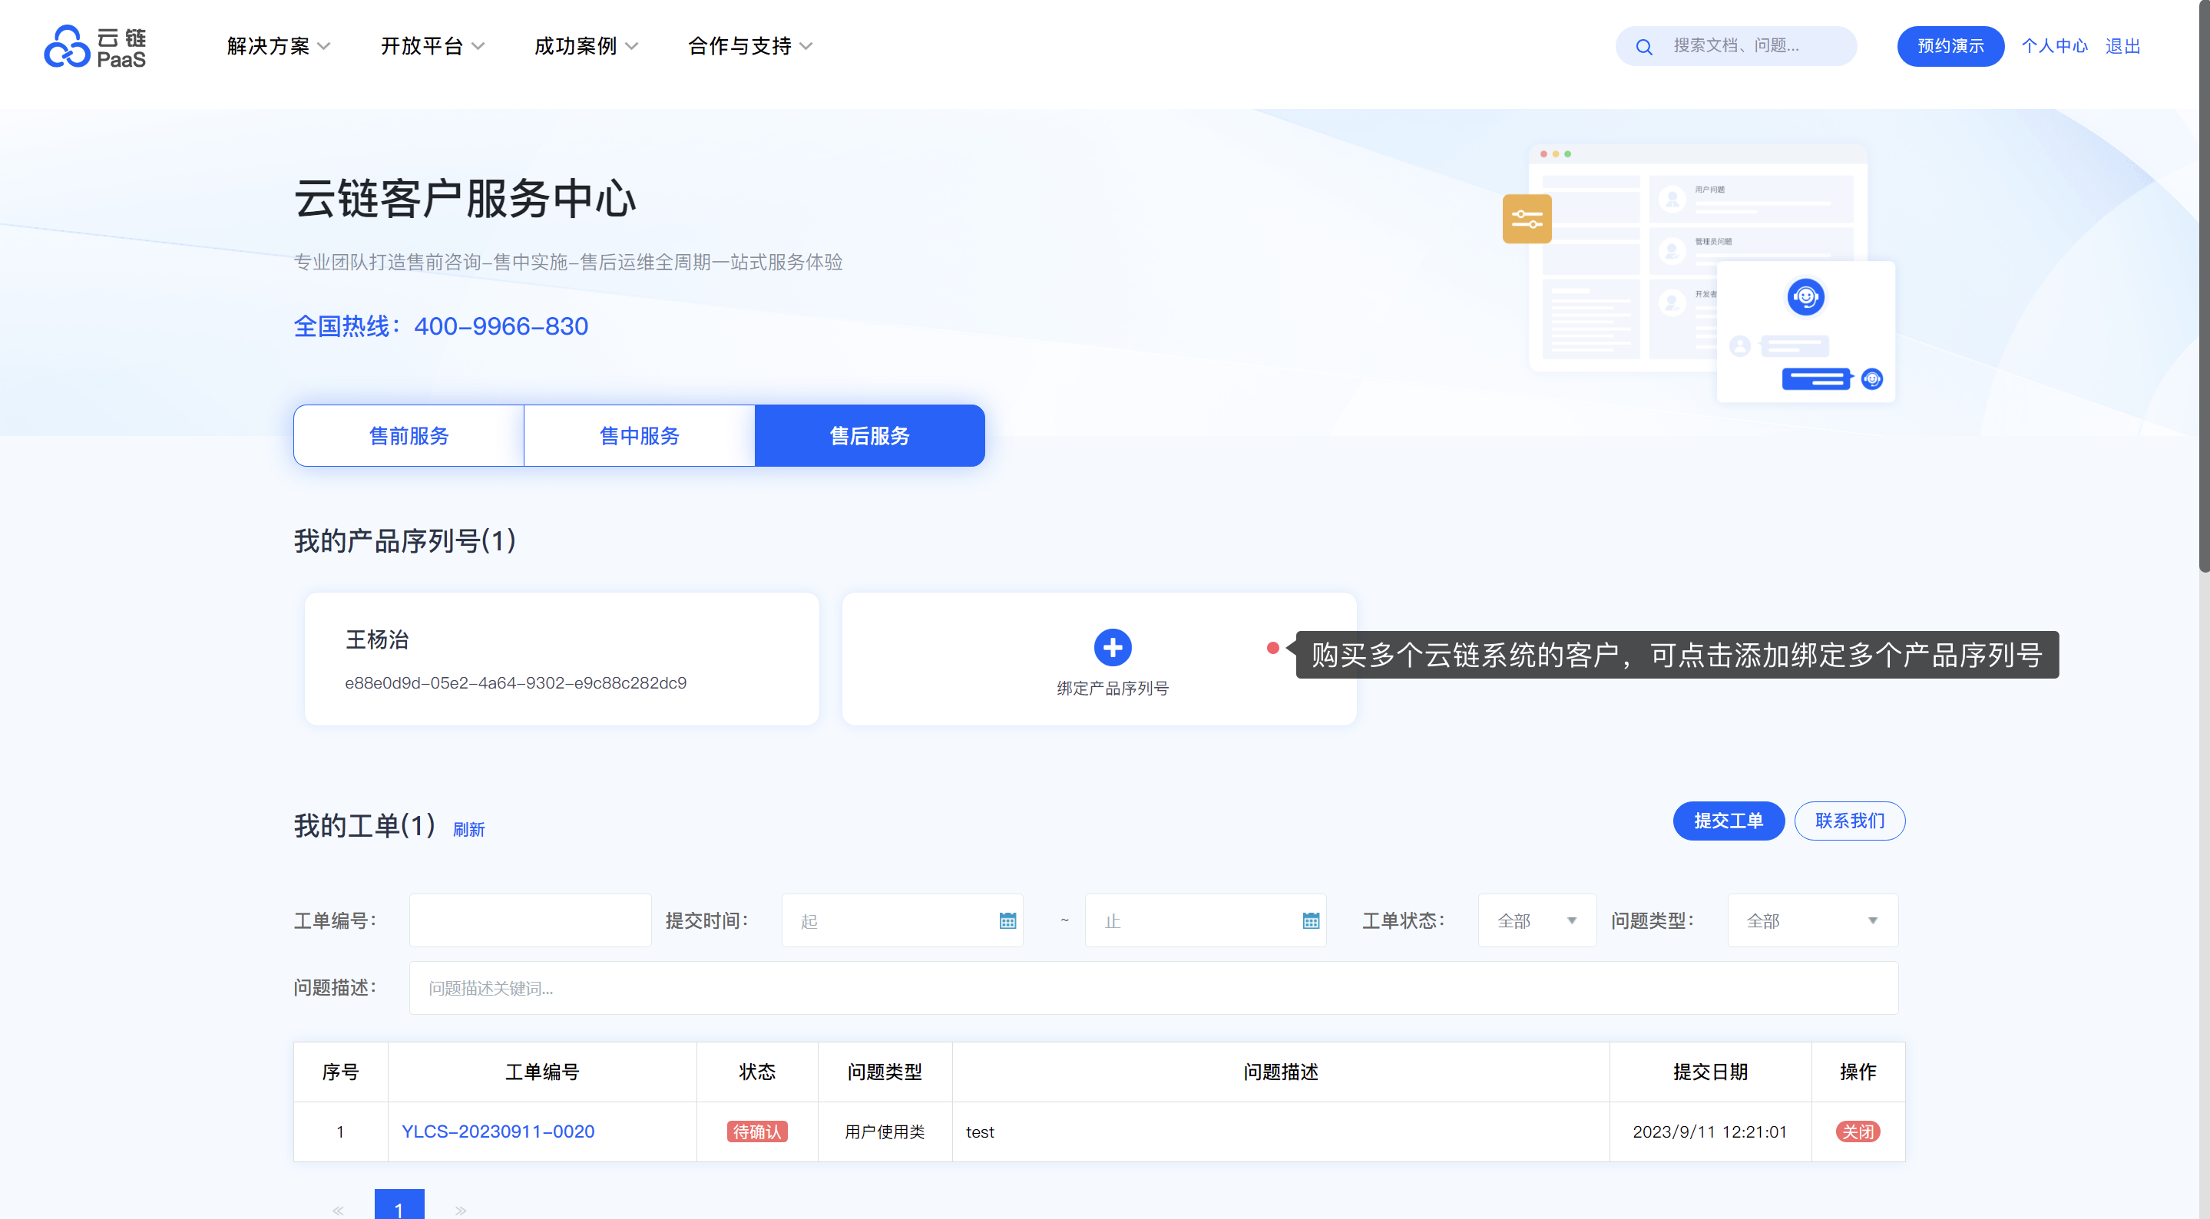The width and height of the screenshot is (2210, 1219).
Task: Expand 解决方案 navigation menu
Action: pyautogui.click(x=278, y=46)
